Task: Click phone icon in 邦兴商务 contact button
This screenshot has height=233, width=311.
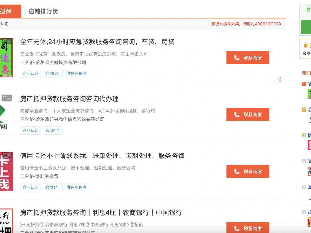Action: [237, 115]
